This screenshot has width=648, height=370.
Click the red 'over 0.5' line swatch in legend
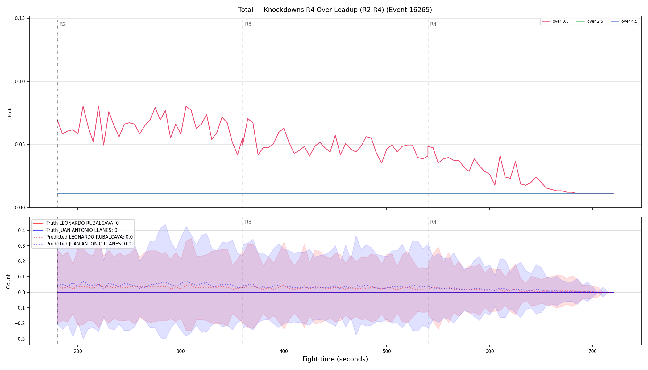546,21
